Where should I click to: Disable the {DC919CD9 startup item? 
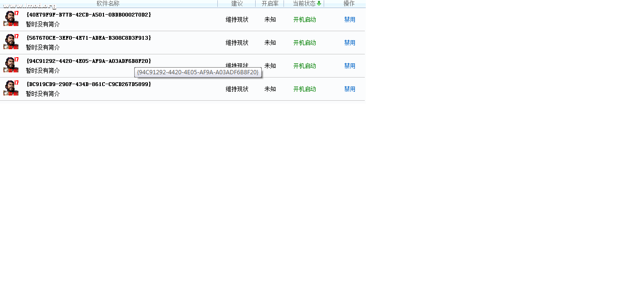[x=349, y=89]
